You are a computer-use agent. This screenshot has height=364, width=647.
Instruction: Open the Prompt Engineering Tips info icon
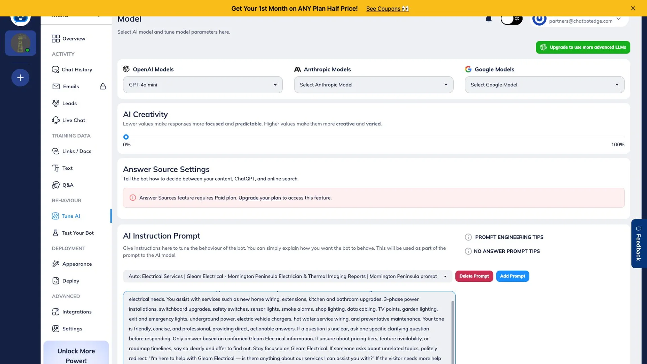(x=468, y=237)
